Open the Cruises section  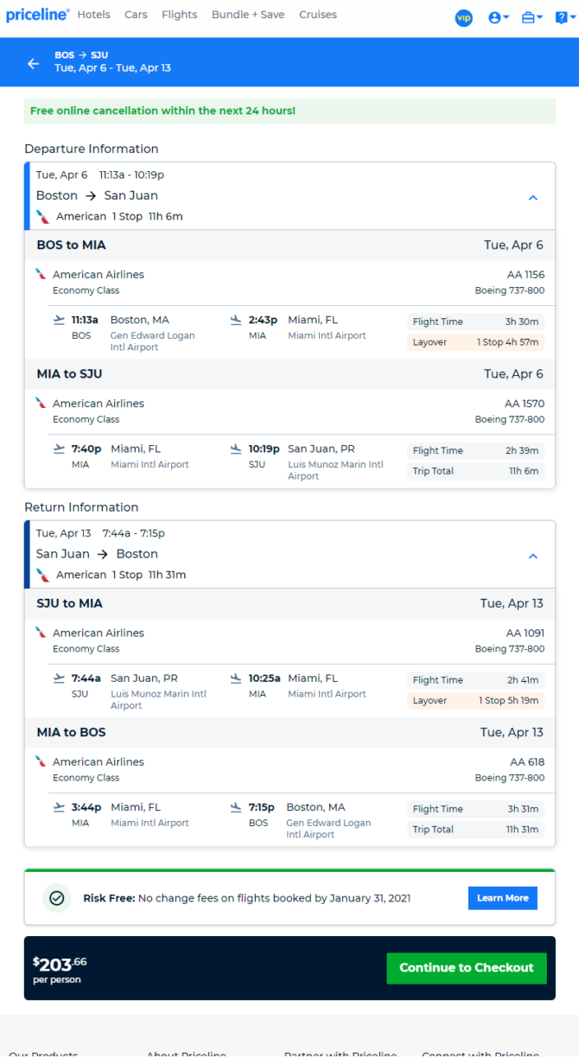coord(318,15)
